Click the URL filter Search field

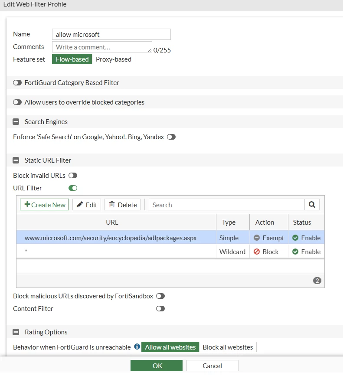tap(227, 205)
